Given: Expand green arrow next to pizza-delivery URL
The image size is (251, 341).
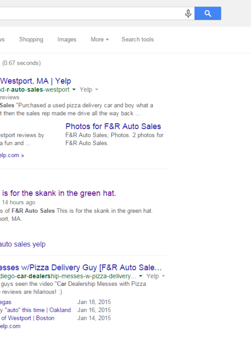Looking at the screenshot, I should [x=141, y=276].
